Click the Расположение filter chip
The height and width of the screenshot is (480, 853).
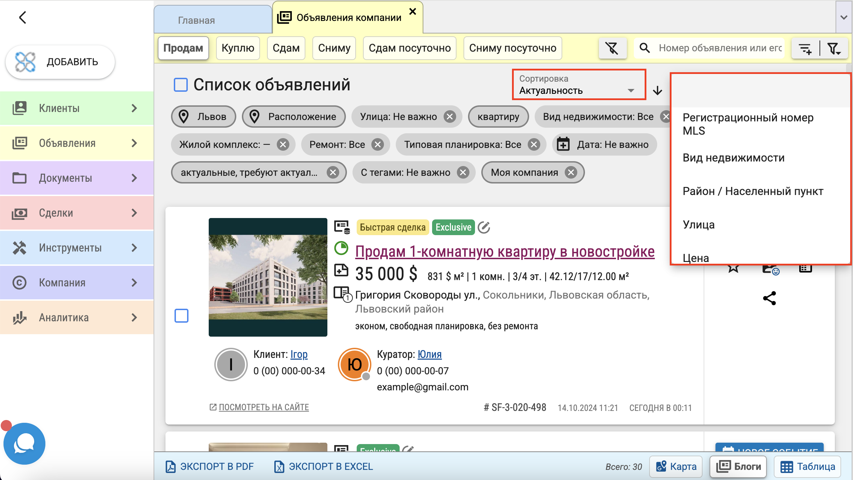click(294, 117)
